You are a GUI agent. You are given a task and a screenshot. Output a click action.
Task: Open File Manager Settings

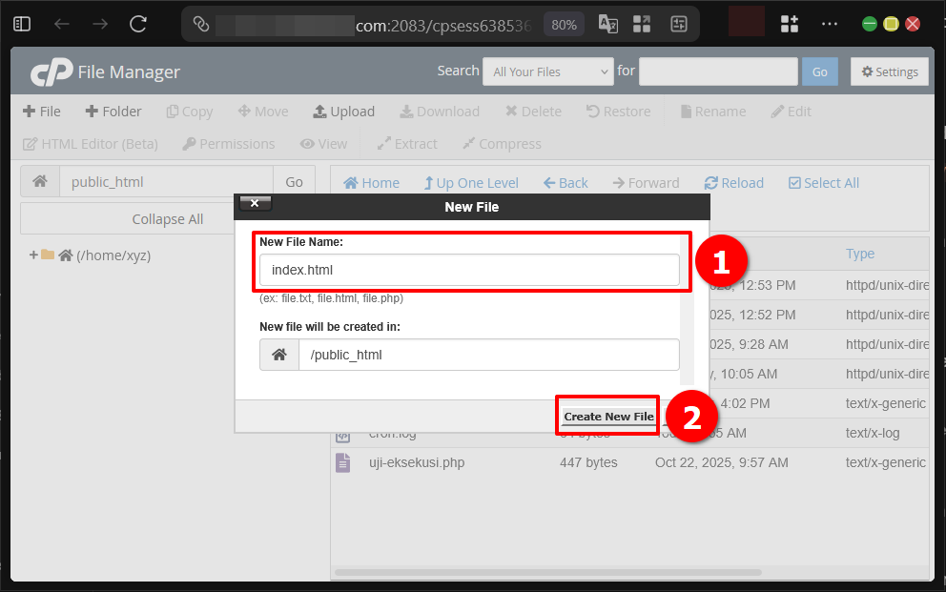(889, 71)
